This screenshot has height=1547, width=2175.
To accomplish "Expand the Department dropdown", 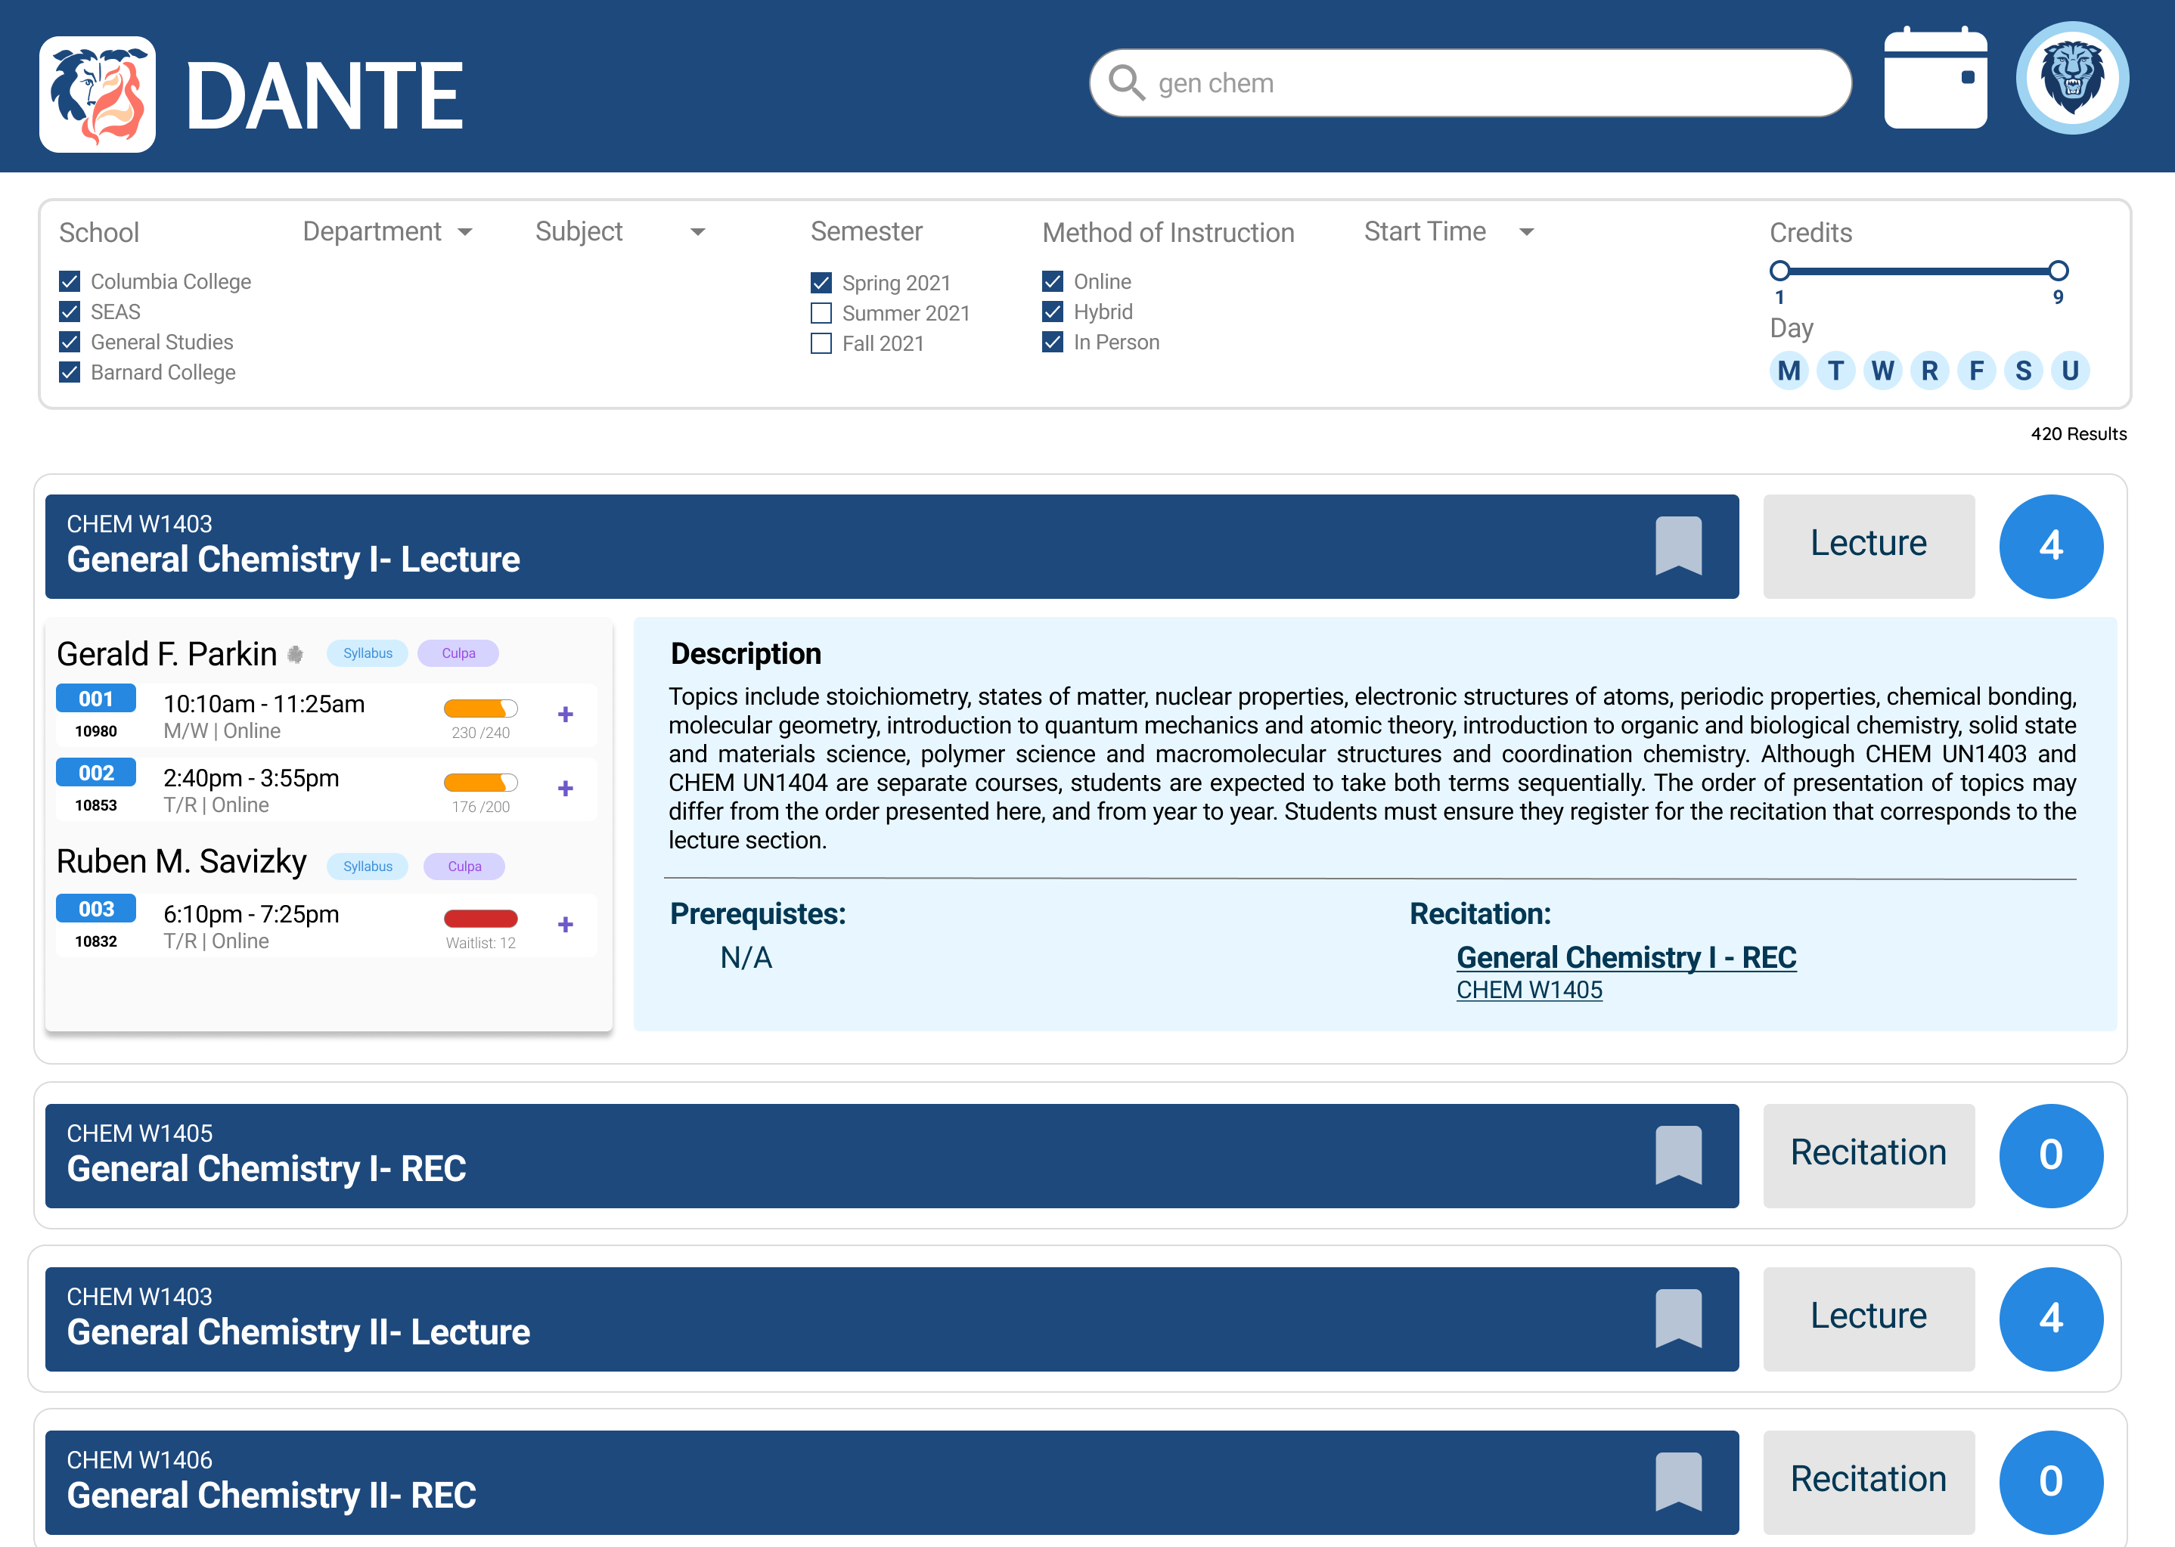I will pyautogui.click(x=465, y=232).
